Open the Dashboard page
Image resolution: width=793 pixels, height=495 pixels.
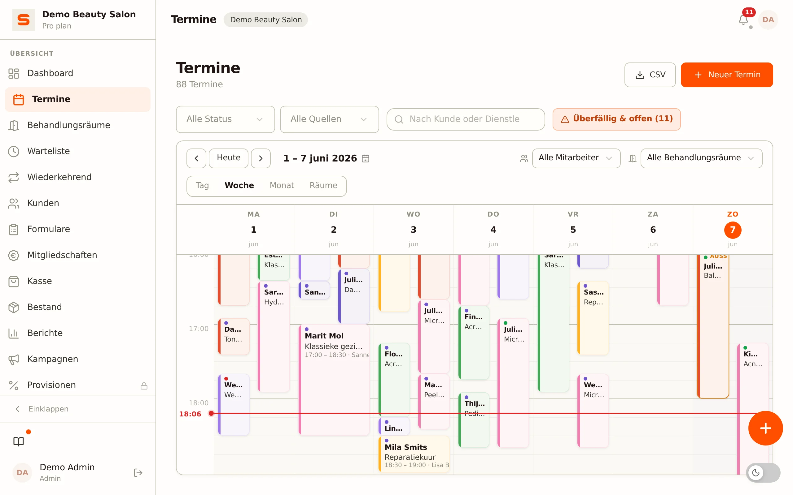(78, 73)
